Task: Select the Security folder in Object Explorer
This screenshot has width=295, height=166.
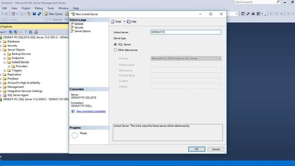Action: (12, 46)
